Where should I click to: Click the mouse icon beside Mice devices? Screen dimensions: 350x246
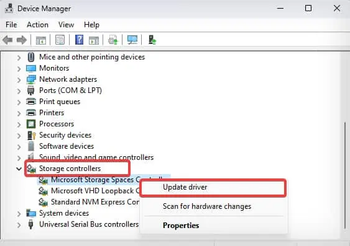tap(31, 57)
